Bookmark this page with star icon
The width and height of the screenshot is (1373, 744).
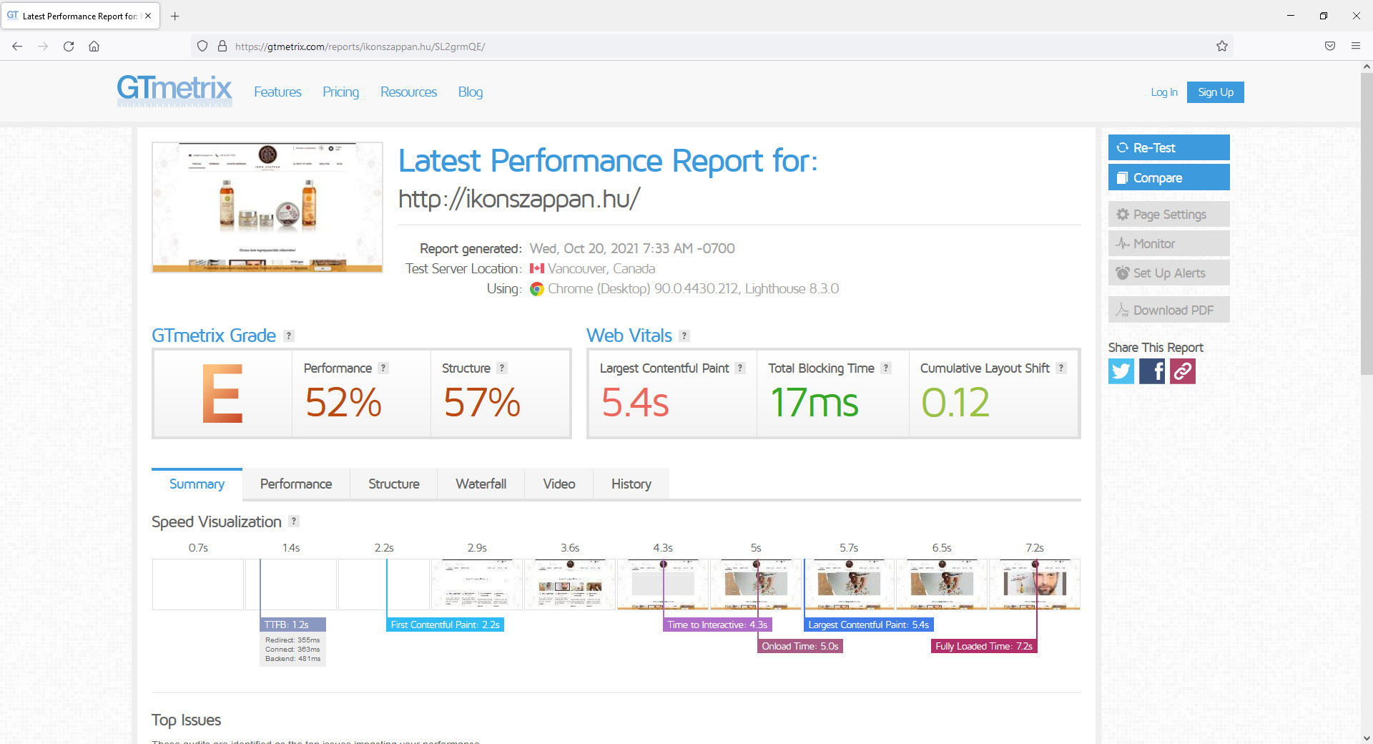(1221, 46)
